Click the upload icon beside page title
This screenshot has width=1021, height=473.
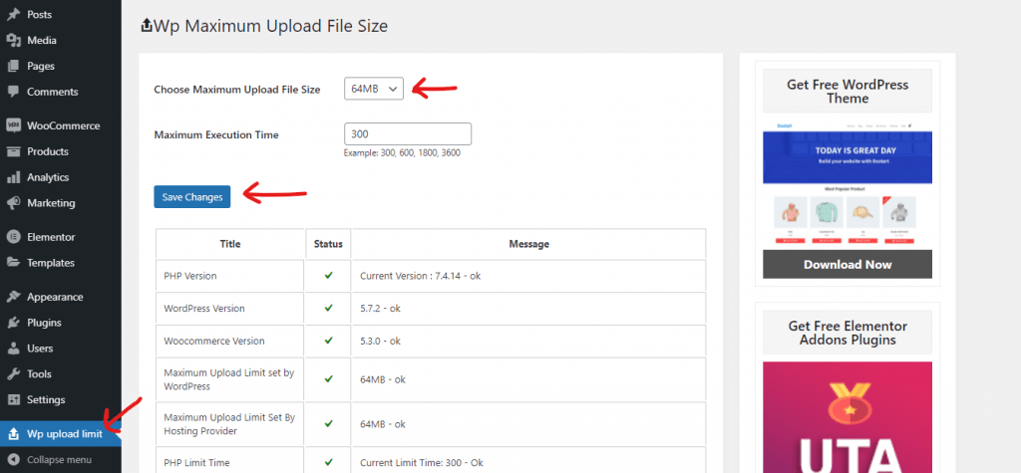coord(147,25)
